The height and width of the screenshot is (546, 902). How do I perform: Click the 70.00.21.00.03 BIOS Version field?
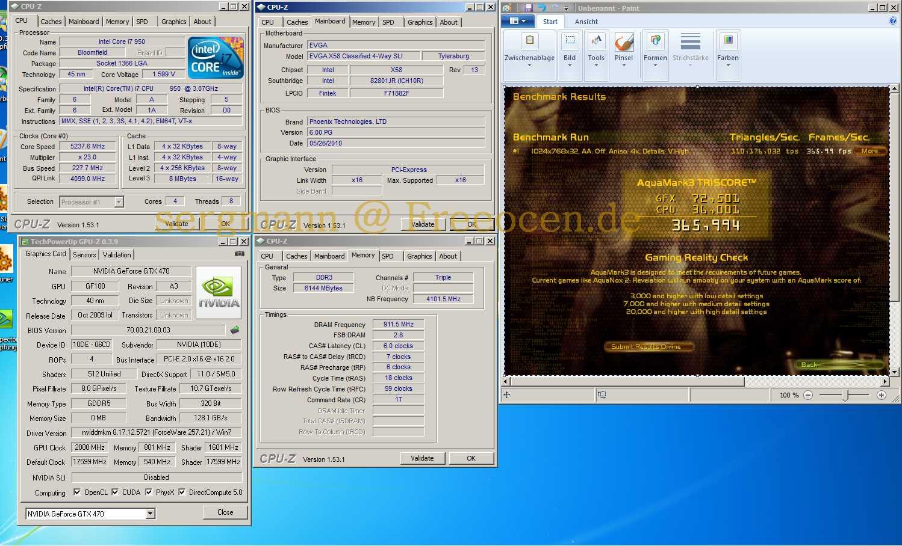[148, 330]
